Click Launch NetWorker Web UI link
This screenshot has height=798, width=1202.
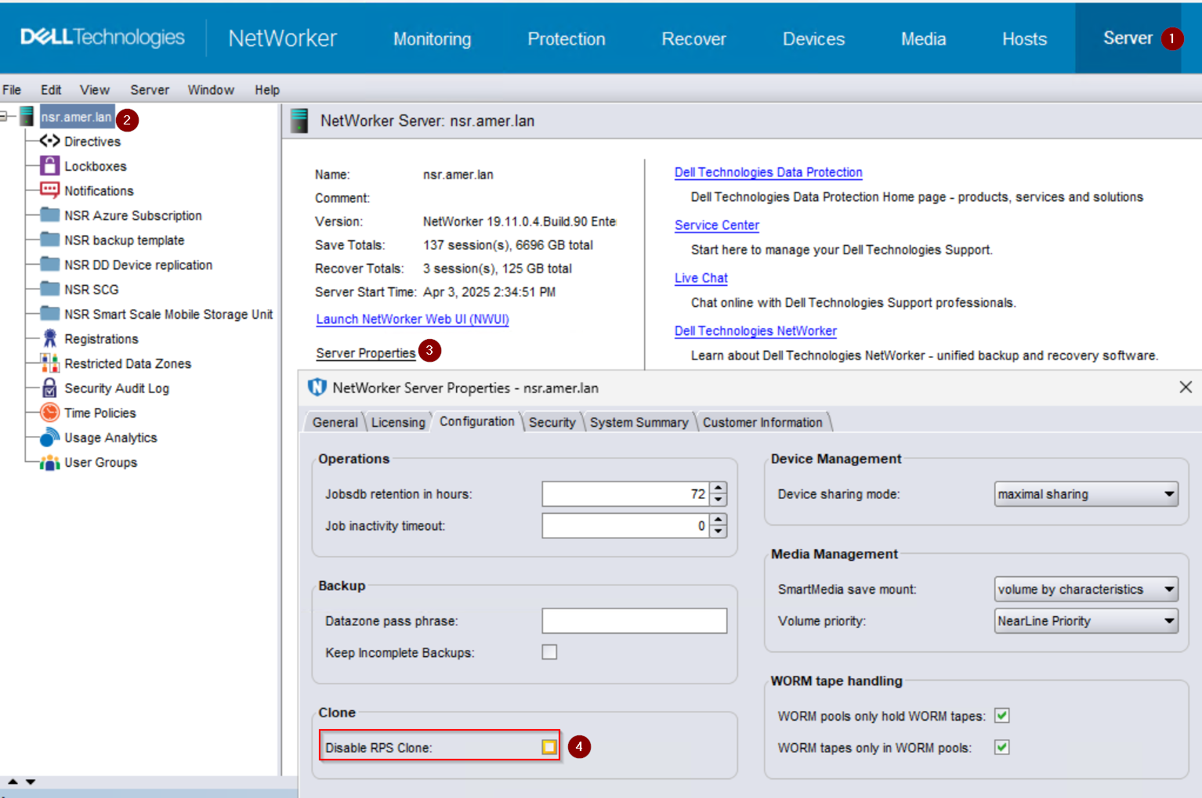coord(412,320)
